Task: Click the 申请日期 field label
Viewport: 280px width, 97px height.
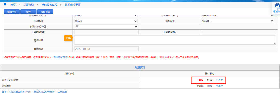Action: 38,49
